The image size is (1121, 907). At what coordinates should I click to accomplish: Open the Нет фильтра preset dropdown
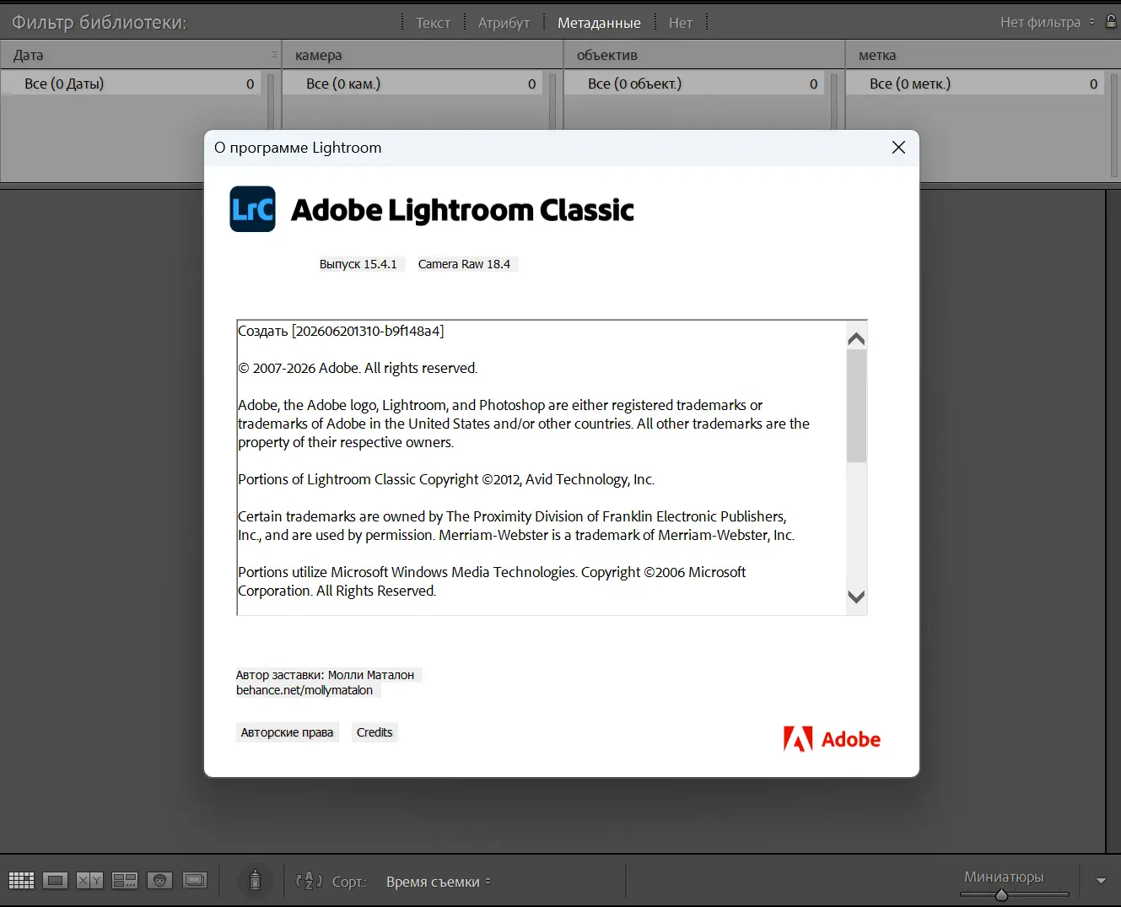(1047, 22)
